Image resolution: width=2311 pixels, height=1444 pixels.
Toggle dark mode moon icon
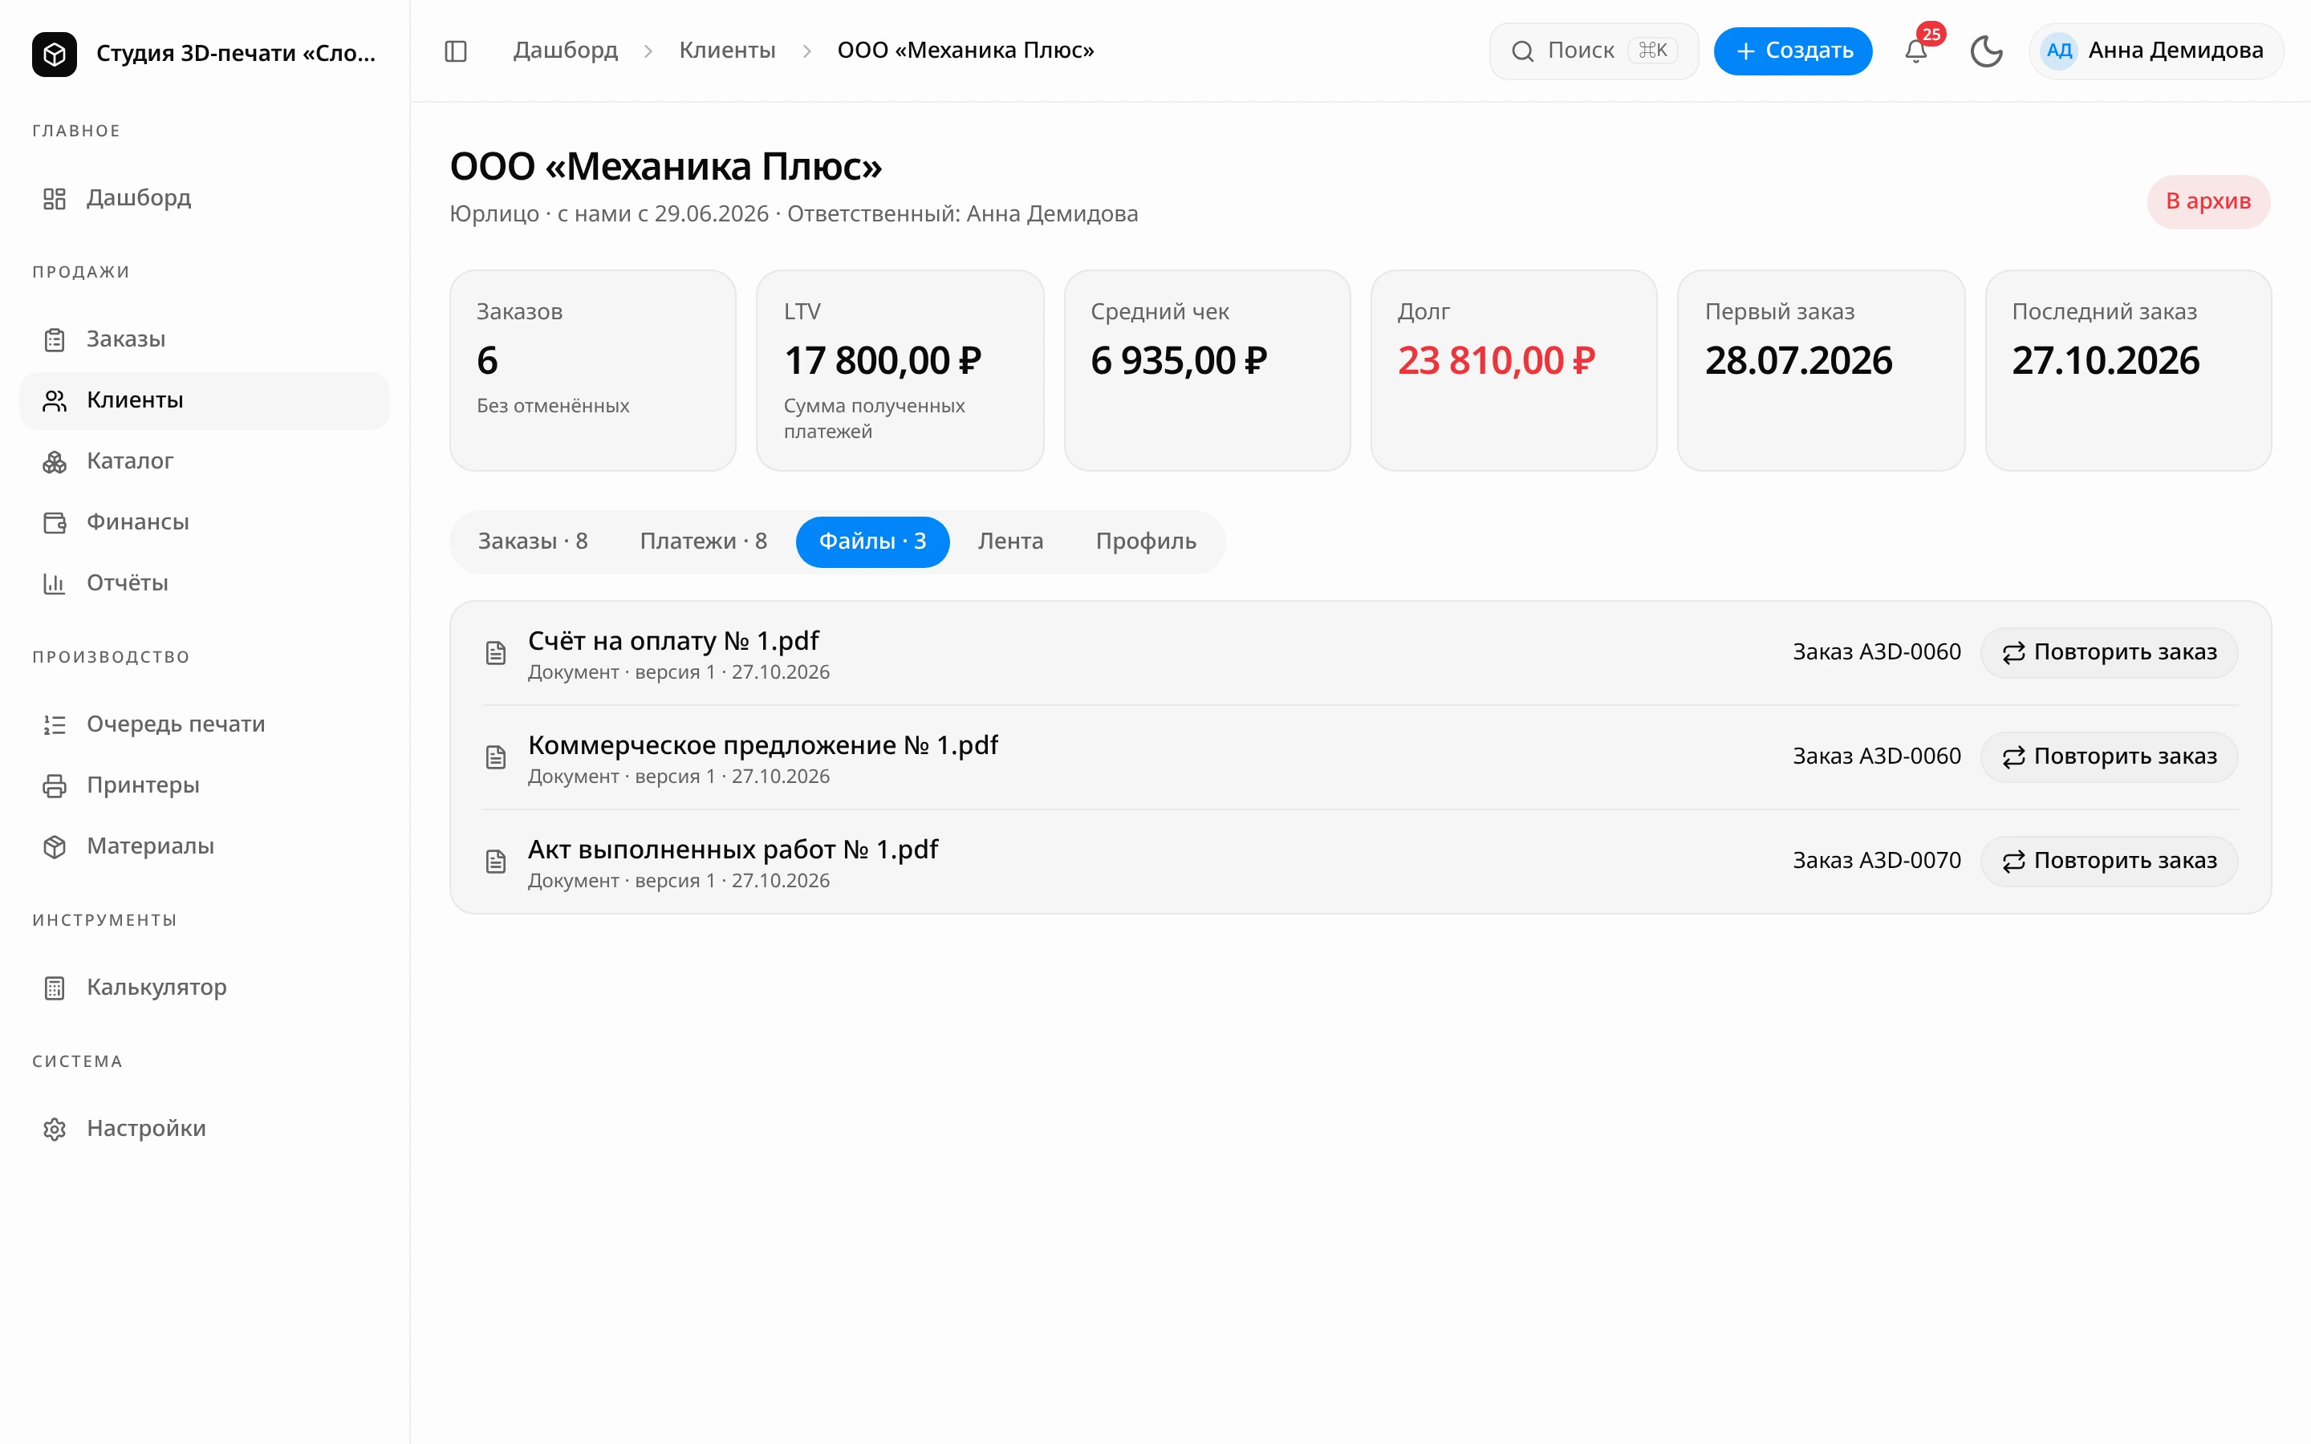[1986, 51]
